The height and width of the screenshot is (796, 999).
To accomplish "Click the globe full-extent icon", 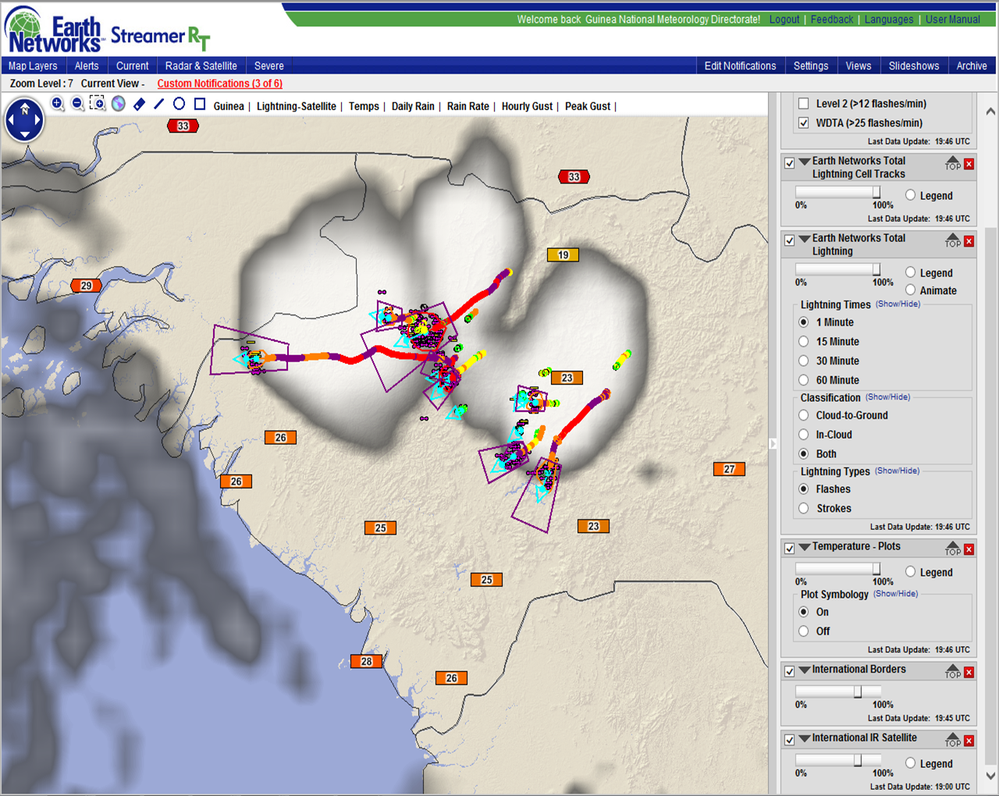I will [x=119, y=103].
